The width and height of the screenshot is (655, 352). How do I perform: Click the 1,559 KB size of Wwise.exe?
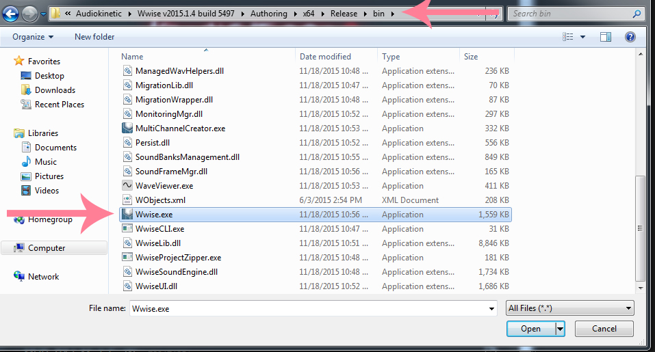pyautogui.click(x=493, y=215)
